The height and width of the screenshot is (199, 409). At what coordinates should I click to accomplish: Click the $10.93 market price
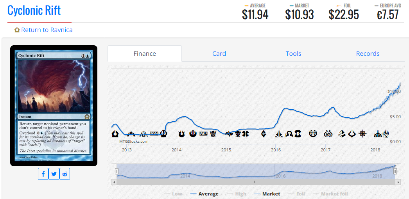tap(300, 14)
